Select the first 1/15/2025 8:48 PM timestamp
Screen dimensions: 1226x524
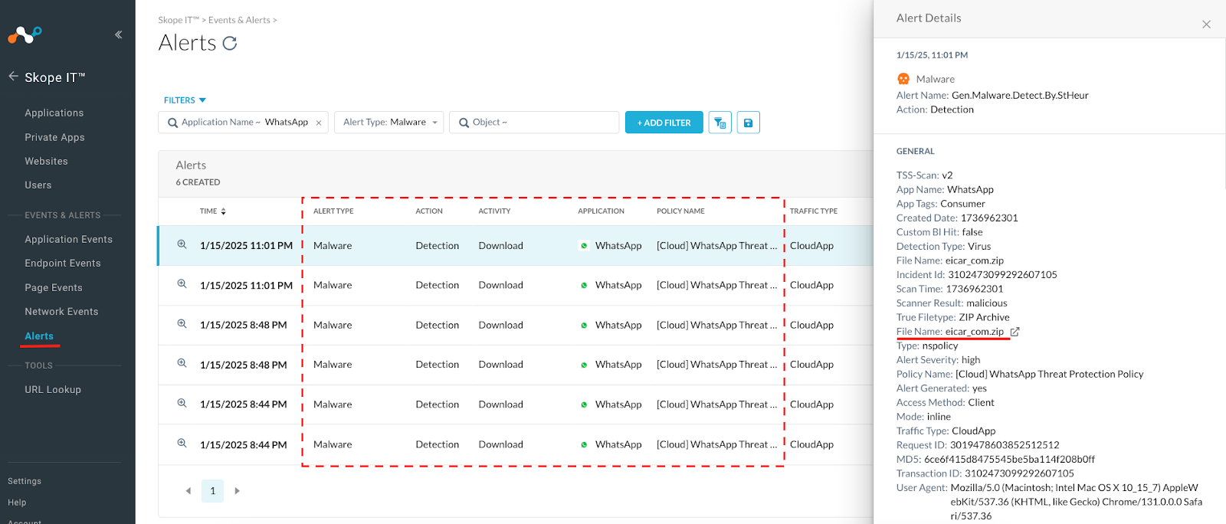244,325
